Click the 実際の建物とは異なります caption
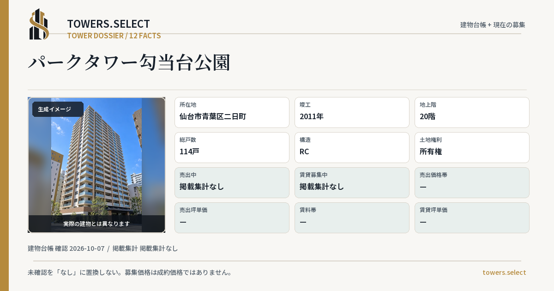 click(96, 224)
